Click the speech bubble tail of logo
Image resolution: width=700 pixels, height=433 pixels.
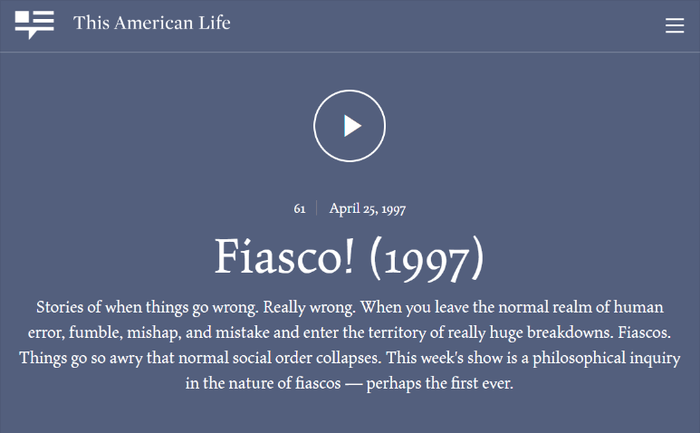coord(32,34)
